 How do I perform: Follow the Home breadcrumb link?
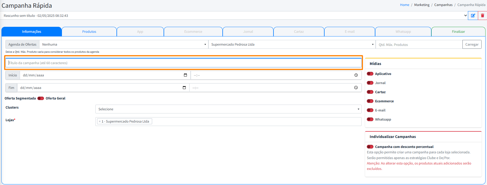[405, 5]
